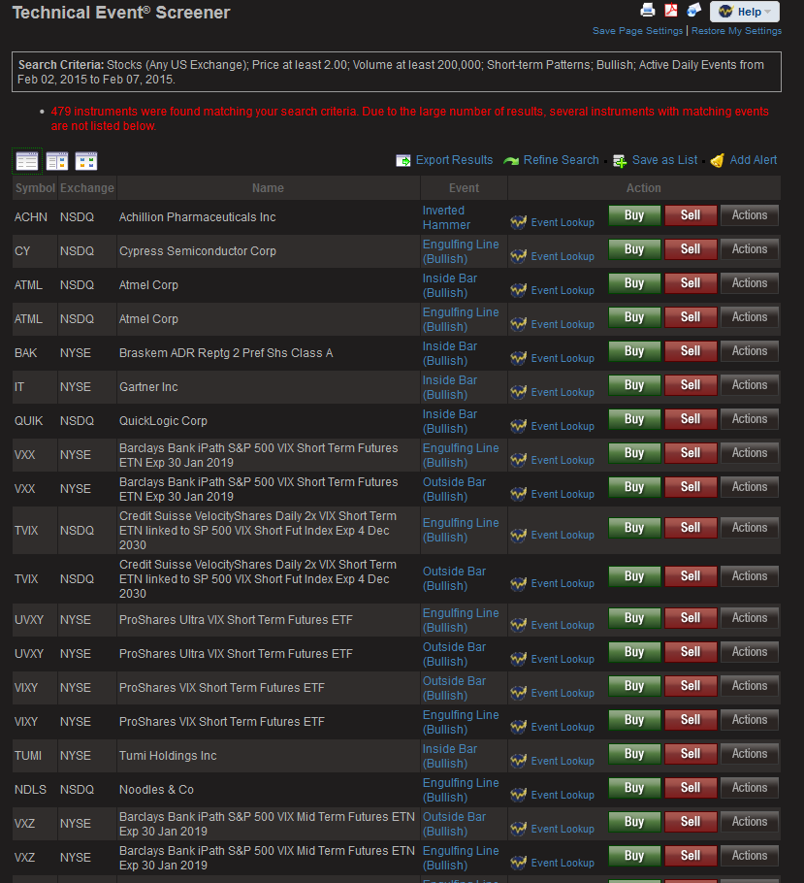Open Actions menu for Tumi Holdings Inc
Viewport: 804px width, 883px height.
[750, 754]
